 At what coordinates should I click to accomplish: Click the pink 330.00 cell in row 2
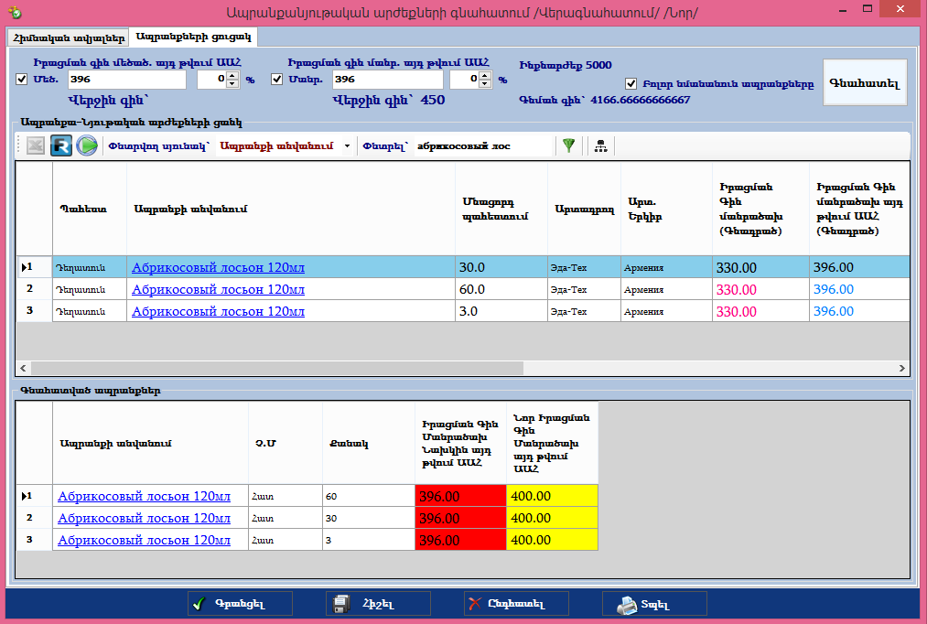point(760,289)
